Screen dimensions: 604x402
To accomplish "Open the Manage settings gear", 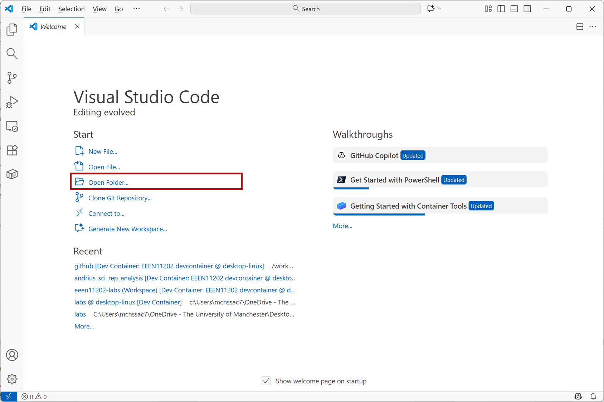I will (12, 379).
